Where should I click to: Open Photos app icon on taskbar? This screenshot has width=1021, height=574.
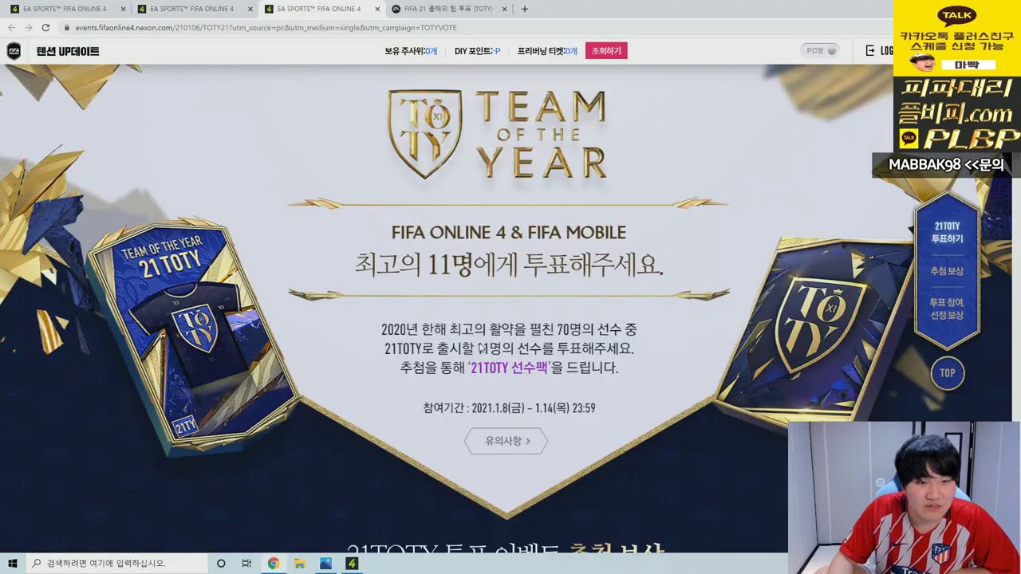325,564
